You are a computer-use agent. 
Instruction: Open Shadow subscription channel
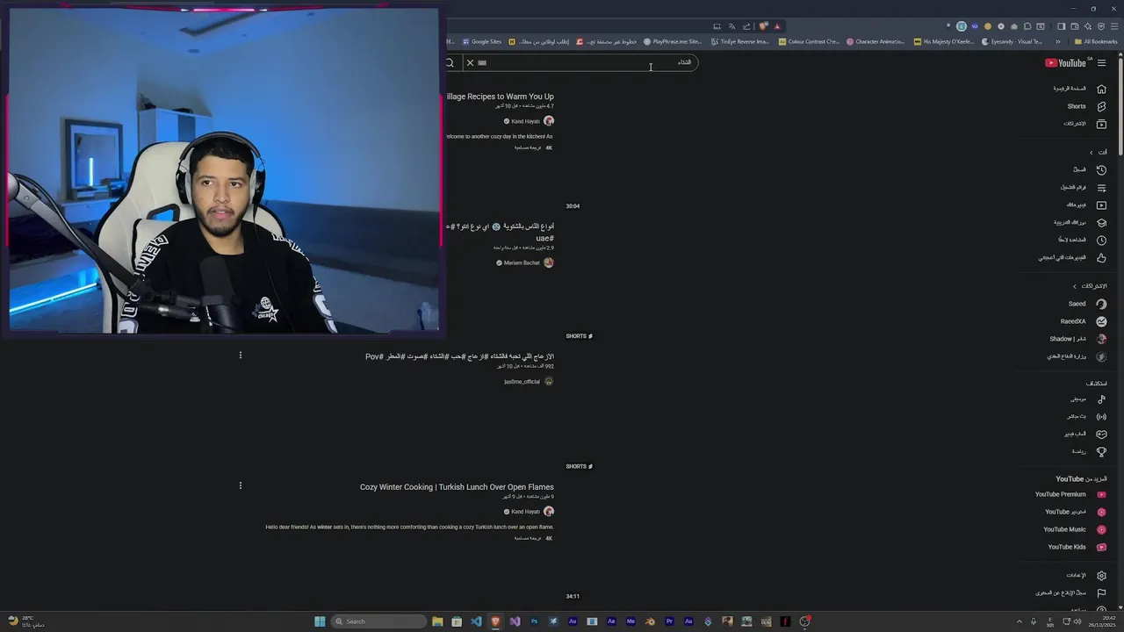pyautogui.click(x=1077, y=339)
